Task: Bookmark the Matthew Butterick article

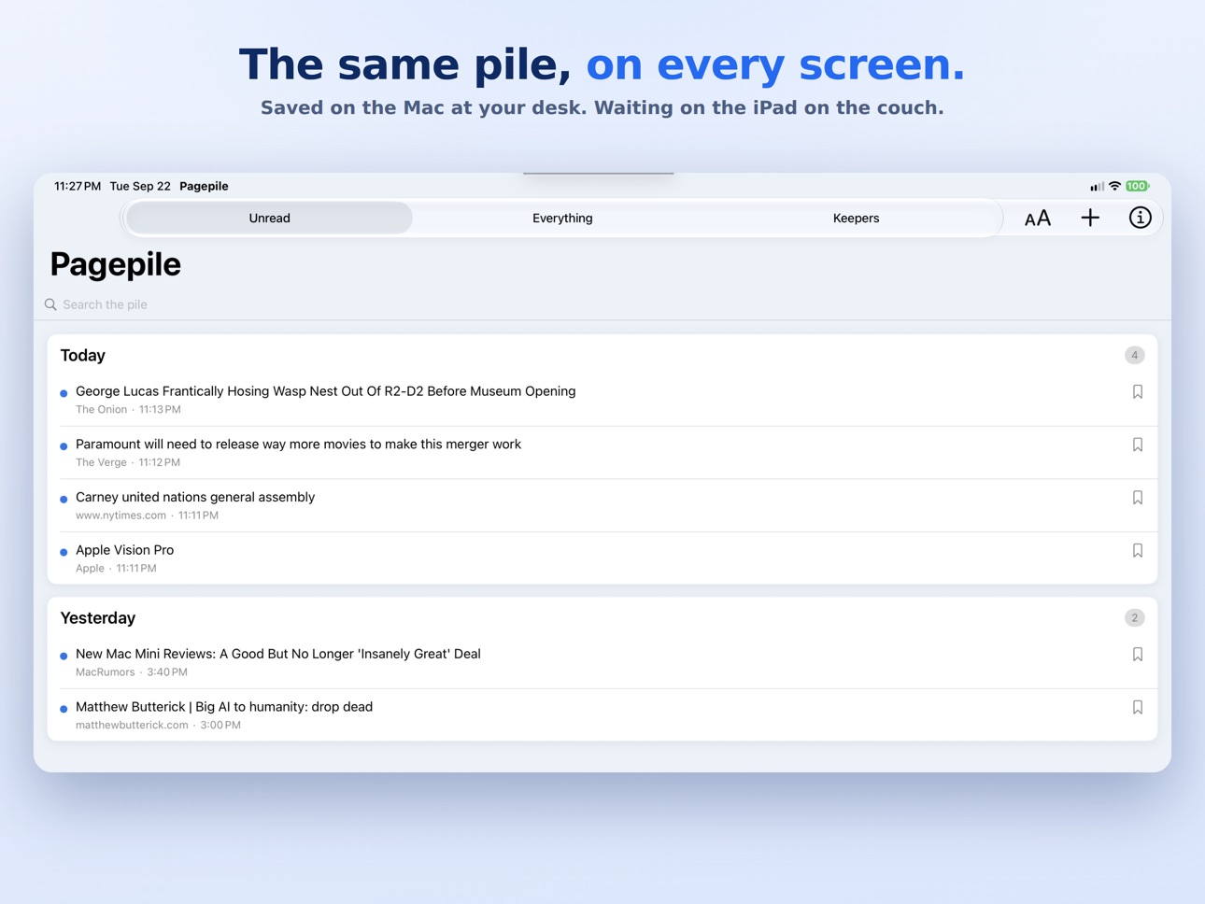Action: click(1138, 708)
